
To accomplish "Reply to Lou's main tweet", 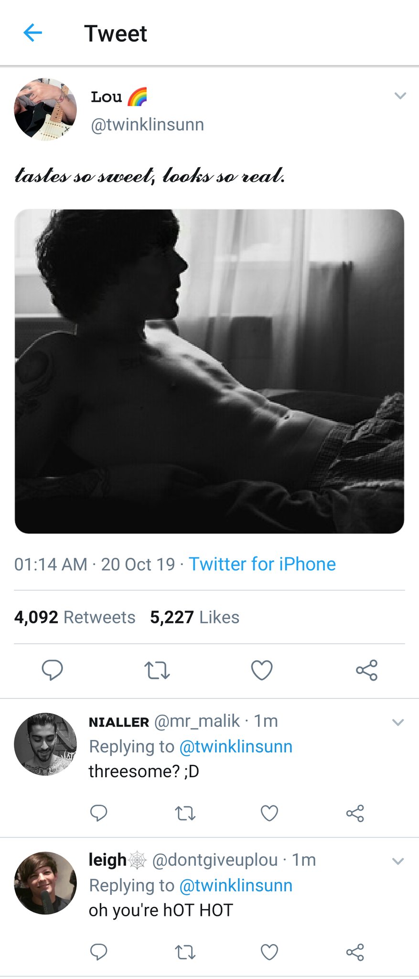I will pyautogui.click(x=52, y=670).
